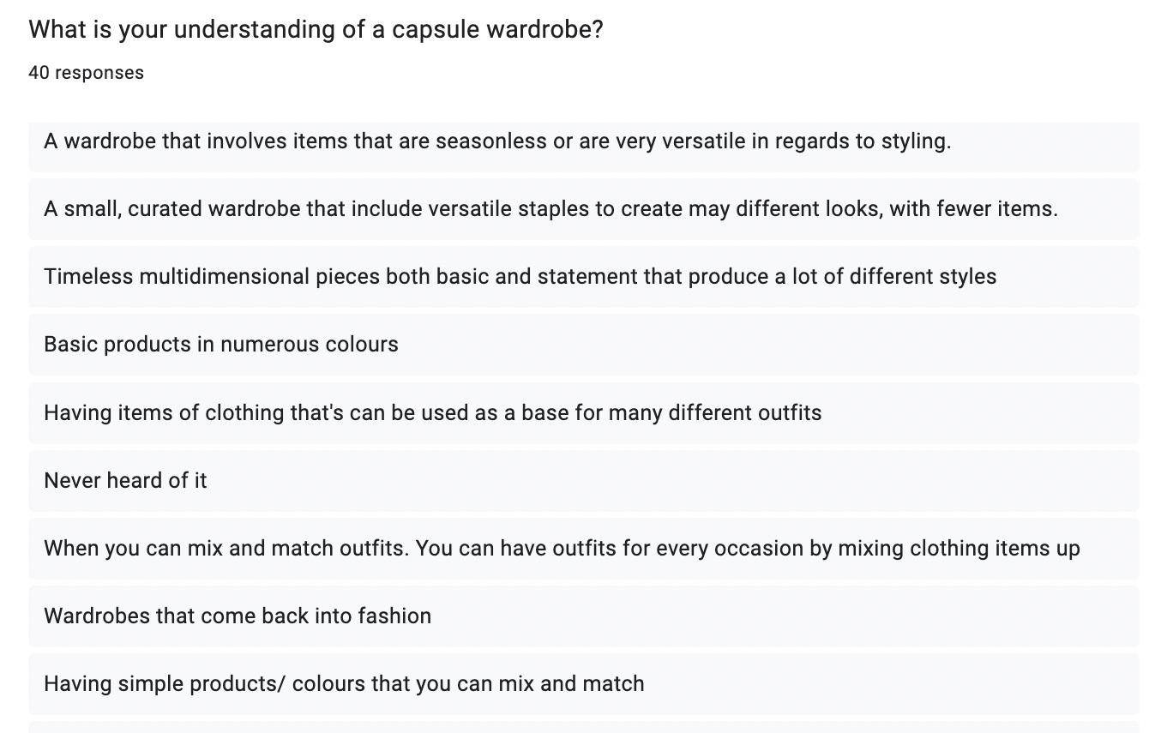Click the sentence starting "You can have outfits"
This screenshot has width=1161, height=733.
coord(748,549)
